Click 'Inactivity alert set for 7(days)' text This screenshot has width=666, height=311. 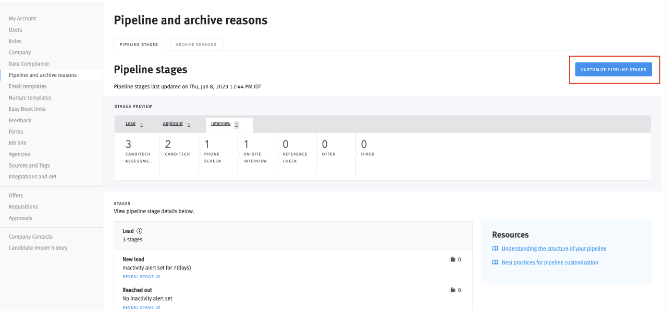(157, 268)
